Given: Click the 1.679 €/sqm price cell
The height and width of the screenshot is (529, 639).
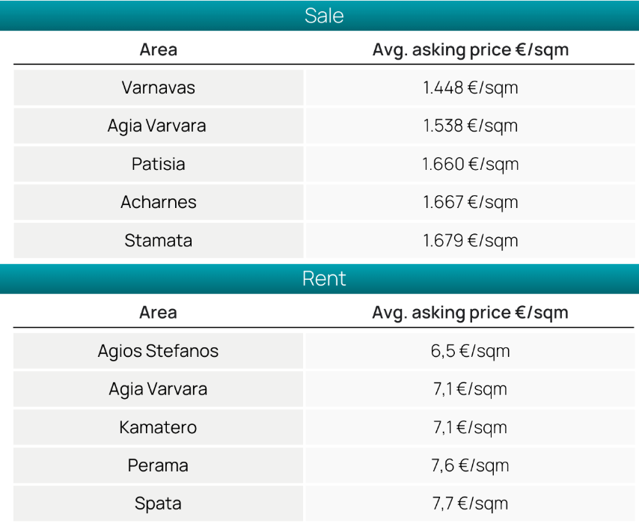Looking at the screenshot, I should [470, 240].
